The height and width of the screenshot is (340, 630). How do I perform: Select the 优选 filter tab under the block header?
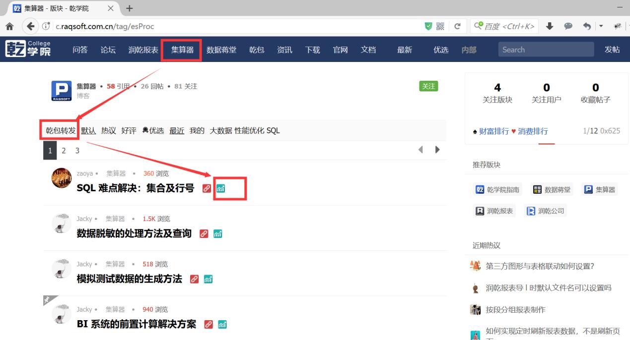153,130
